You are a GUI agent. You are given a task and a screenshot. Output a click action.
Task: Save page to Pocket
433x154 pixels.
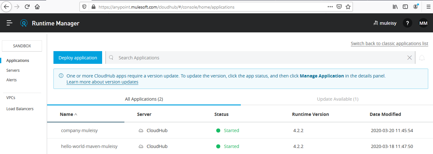(339, 7)
